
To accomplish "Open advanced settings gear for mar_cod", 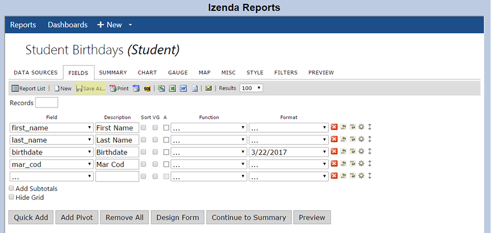I will point(362,164).
